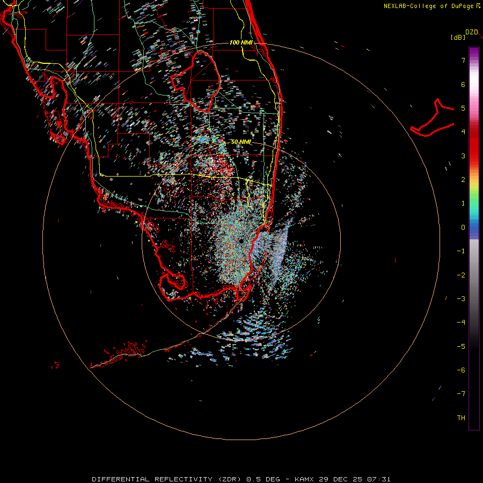Select the positive 5 value on the scale

coord(463,108)
